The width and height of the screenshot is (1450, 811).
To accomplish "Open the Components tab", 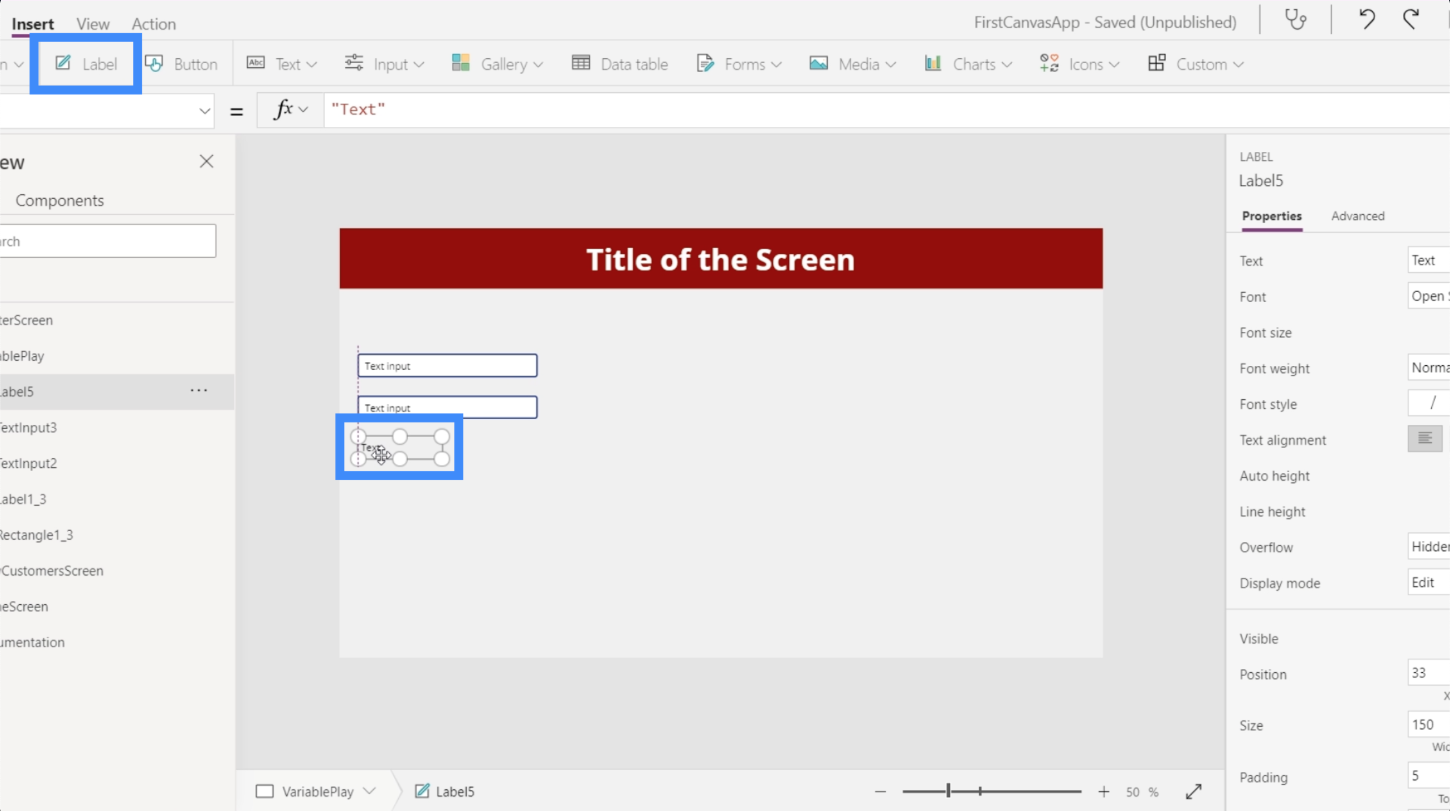I will [59, 200].
